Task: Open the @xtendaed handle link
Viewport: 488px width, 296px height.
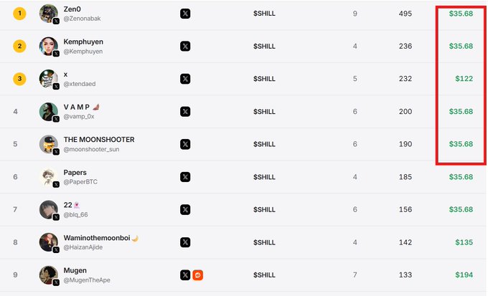Action: click(80, 84)
